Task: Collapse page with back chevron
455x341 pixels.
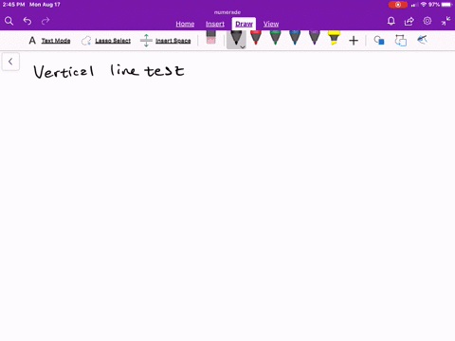Action: [x=10, y=62]
